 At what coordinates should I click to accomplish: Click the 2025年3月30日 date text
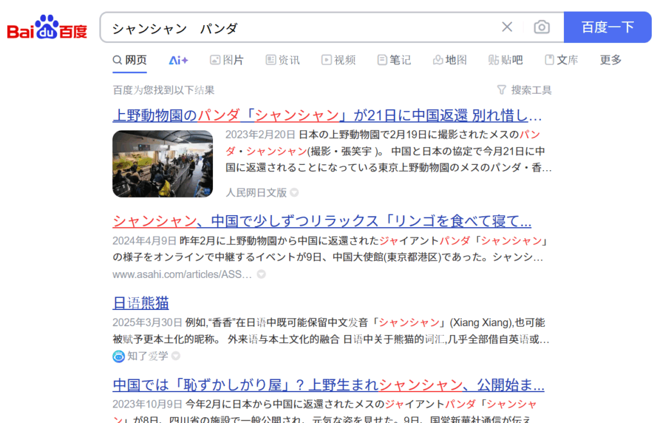(x=148, y=322)
